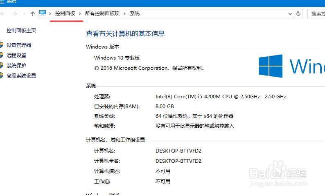Focus the search control panel box
This screenshot has height=195, width=325.
(316, 14)
